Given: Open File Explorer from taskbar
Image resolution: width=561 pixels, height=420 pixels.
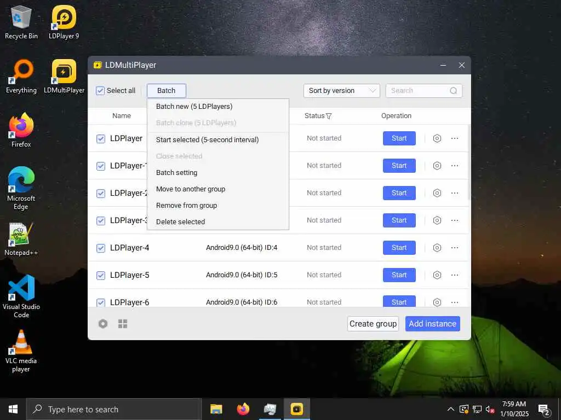Looking at the screenshot, I should click(x=216, y=409).
